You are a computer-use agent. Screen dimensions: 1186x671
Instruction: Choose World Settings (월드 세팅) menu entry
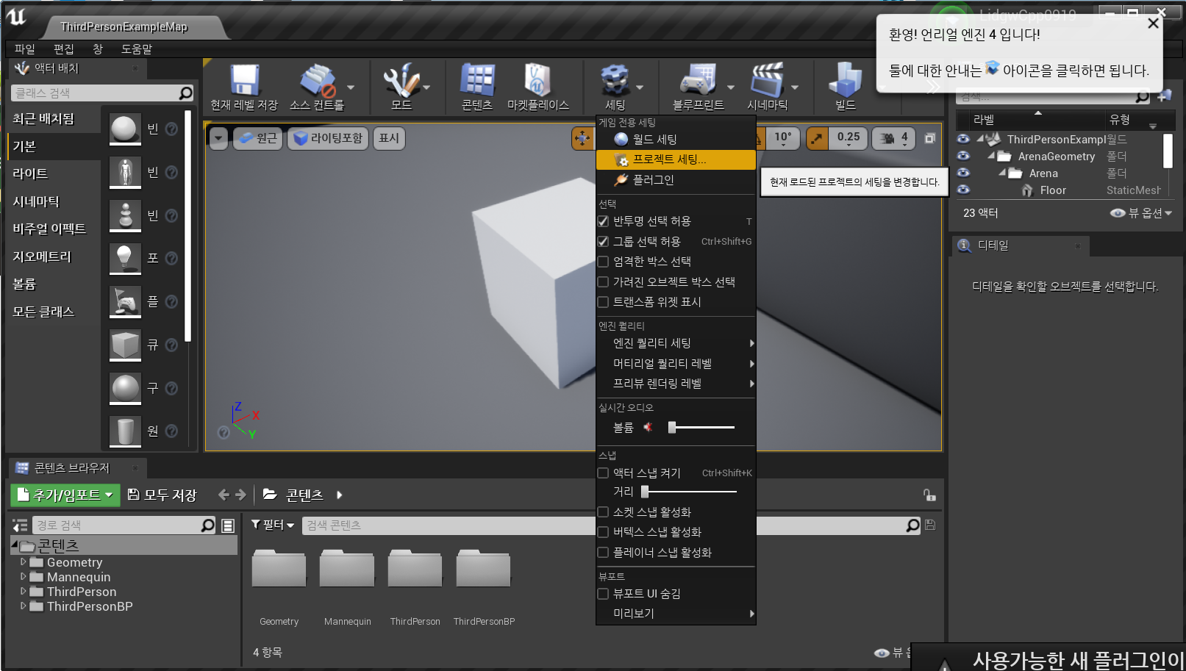[x=676, y=140]
